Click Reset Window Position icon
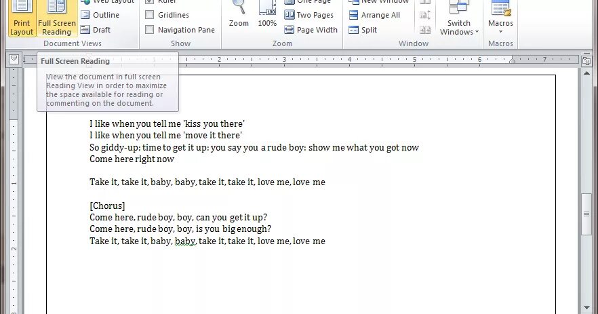598x314 pixels. click(x=425, y=30)
